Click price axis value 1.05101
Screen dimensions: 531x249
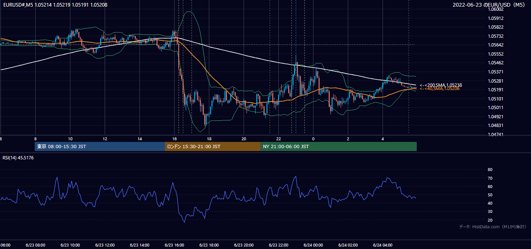click(x=495, y=99)
